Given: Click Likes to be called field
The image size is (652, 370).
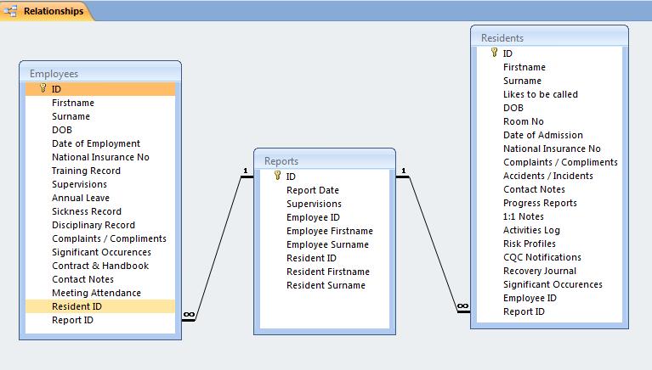Looking at the screenshot, I should pos(540,94).
